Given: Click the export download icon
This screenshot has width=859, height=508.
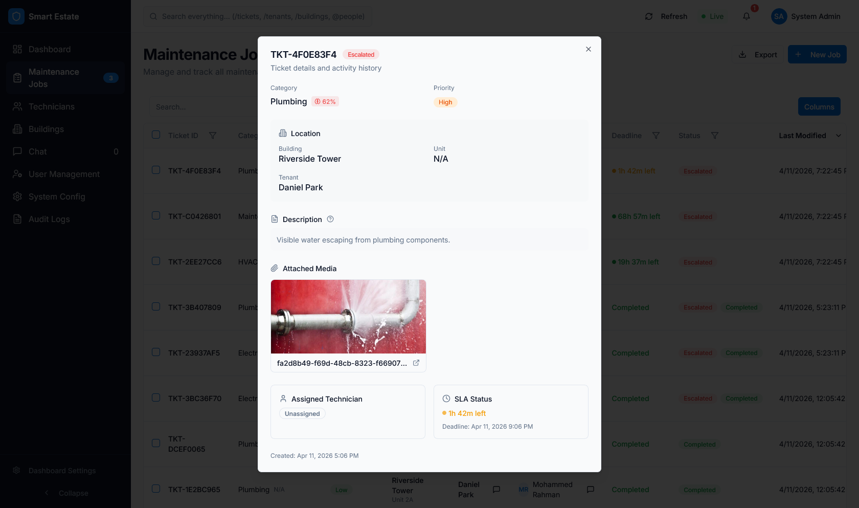Looking at the screenshot, I should coord(742,55).
